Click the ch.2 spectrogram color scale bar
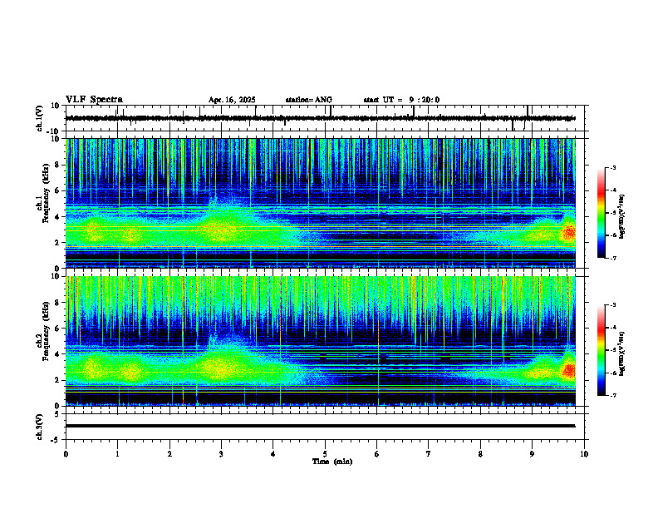The image size is (658, 509). coord(602,350)
